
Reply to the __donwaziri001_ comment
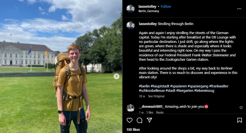point(160,112)
